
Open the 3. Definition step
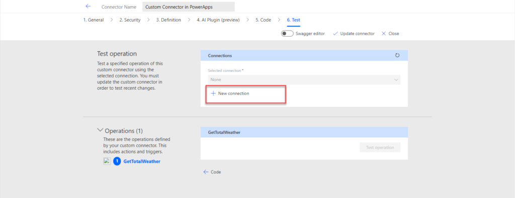tap(168, 20)
